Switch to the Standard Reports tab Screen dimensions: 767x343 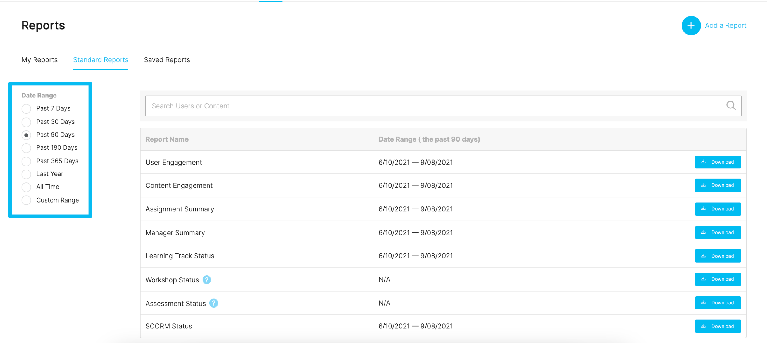[x=101, y=60]
